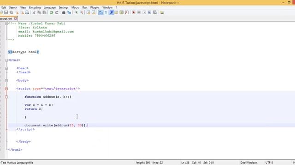Click the <!doctype html> line

click(x=24, y=52)
